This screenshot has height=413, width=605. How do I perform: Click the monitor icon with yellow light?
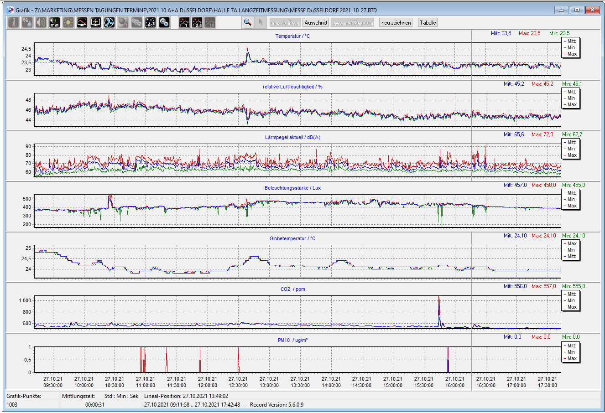pos(96,22)
